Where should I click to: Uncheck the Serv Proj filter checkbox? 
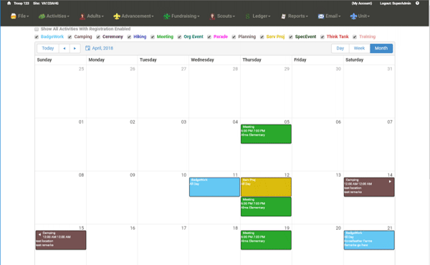(x=262, y=37)
